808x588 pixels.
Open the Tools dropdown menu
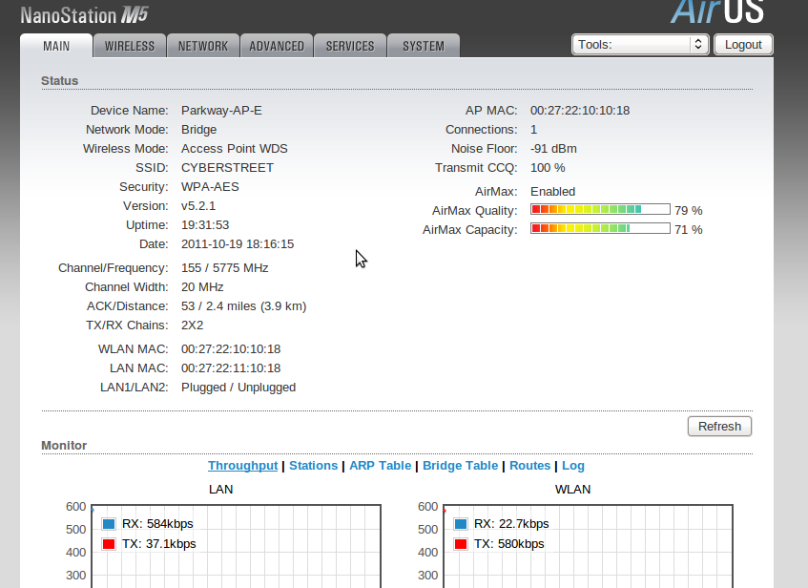tap(640, 45)
